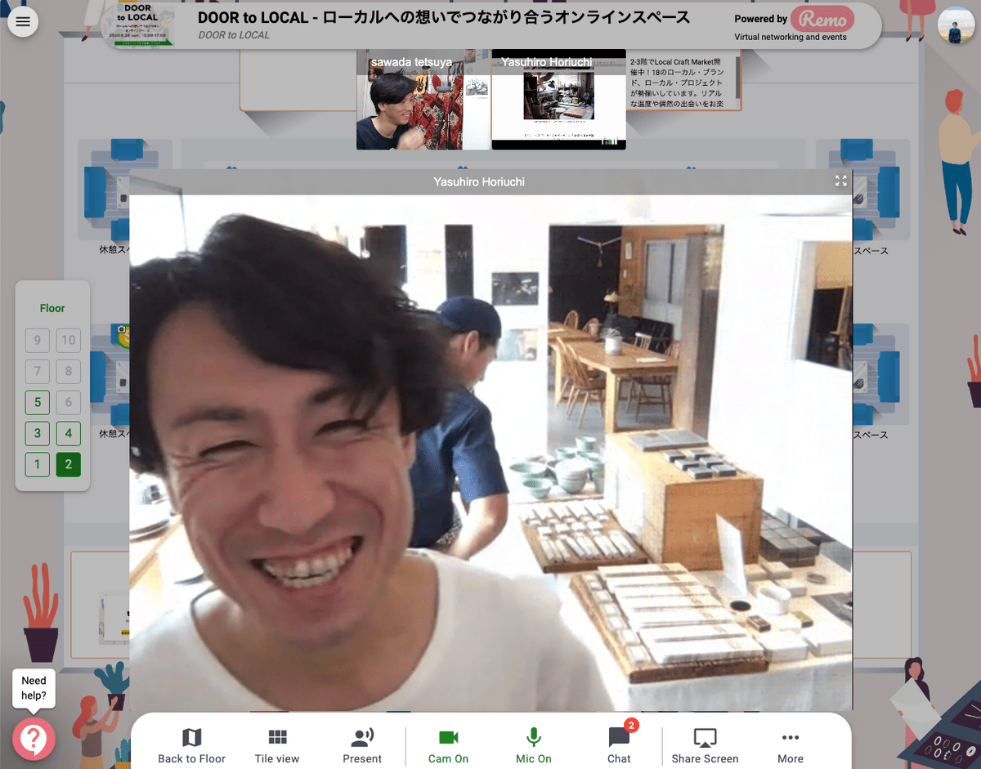Go to Floor 4
The width and height of the screenshot is (981, 769).
click(x=69, y=433)
